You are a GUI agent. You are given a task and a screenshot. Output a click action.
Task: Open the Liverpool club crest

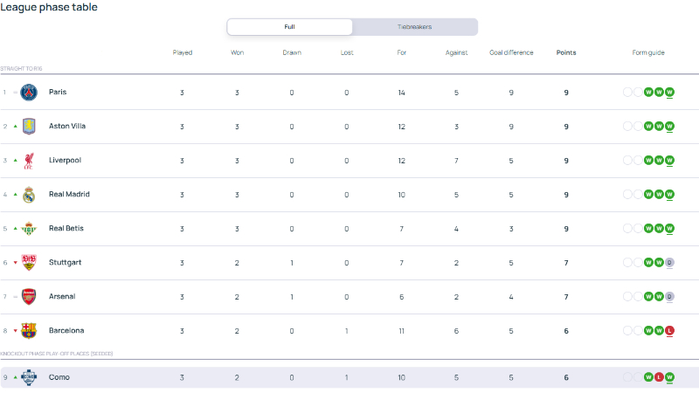pyautogui.click(x=29, y=161)
